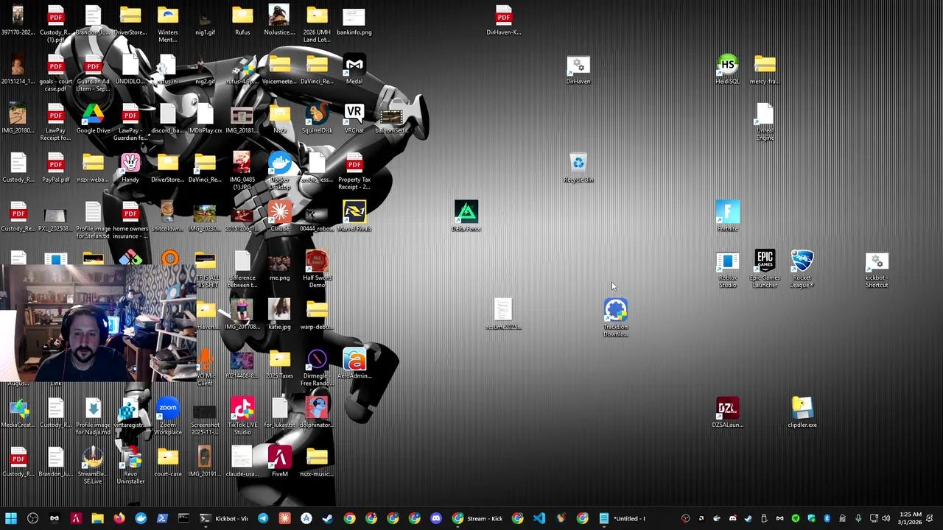Select the Rocket League desktop shortcut
Image resolution: width=943 pixels, height=530 pixels.
802,269
